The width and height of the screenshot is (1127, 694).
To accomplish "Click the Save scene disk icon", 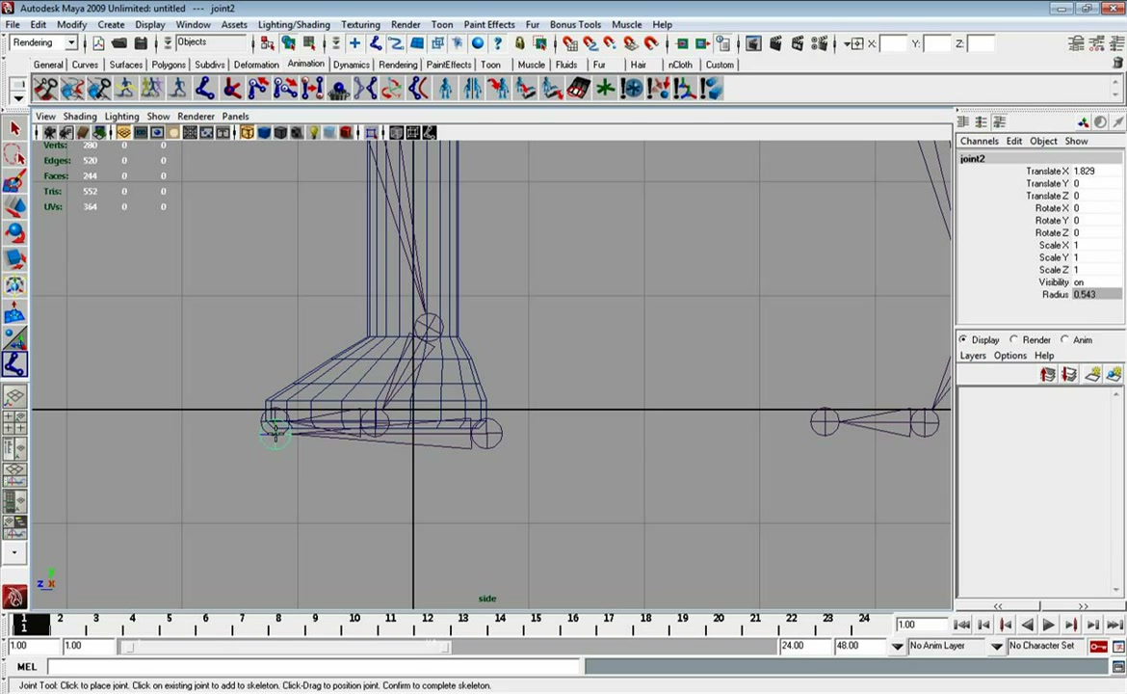I will [141, 44].
